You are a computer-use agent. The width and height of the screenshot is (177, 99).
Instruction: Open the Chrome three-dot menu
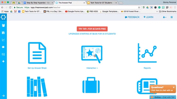coord(175,7)
